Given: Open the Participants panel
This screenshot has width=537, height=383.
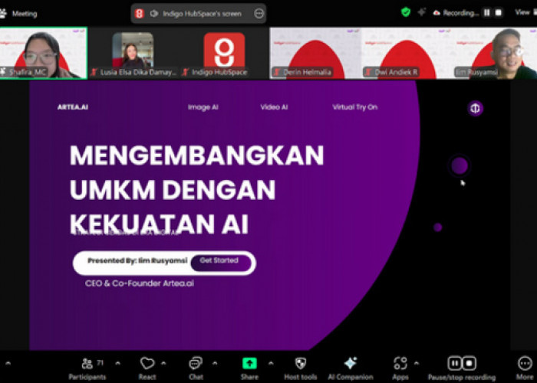Looking at the screenshot, I should point(87,368).
